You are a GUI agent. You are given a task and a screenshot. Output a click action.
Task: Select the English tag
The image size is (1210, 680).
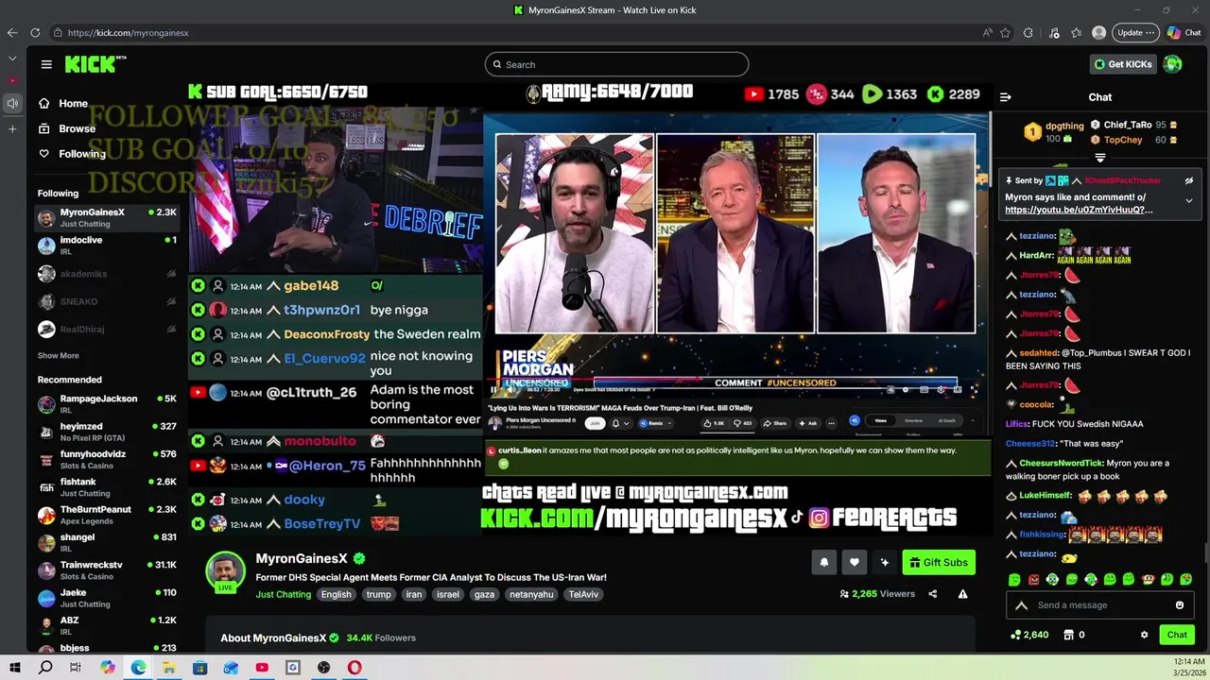(336, 594)
